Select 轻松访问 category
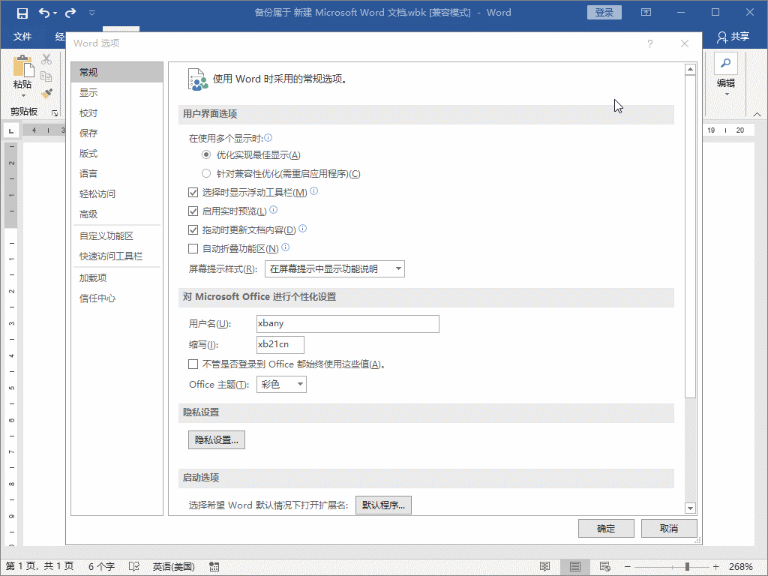This screenshot has height=576, width=768. pyautogui.click(x=117, y=194)
